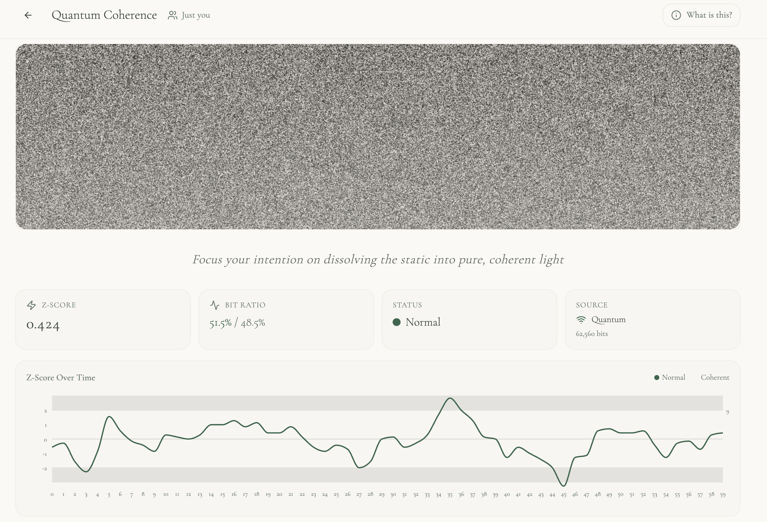Screen dimensions: 767x522
Task: Click the back arrow icon
Action: coord(28,15)
